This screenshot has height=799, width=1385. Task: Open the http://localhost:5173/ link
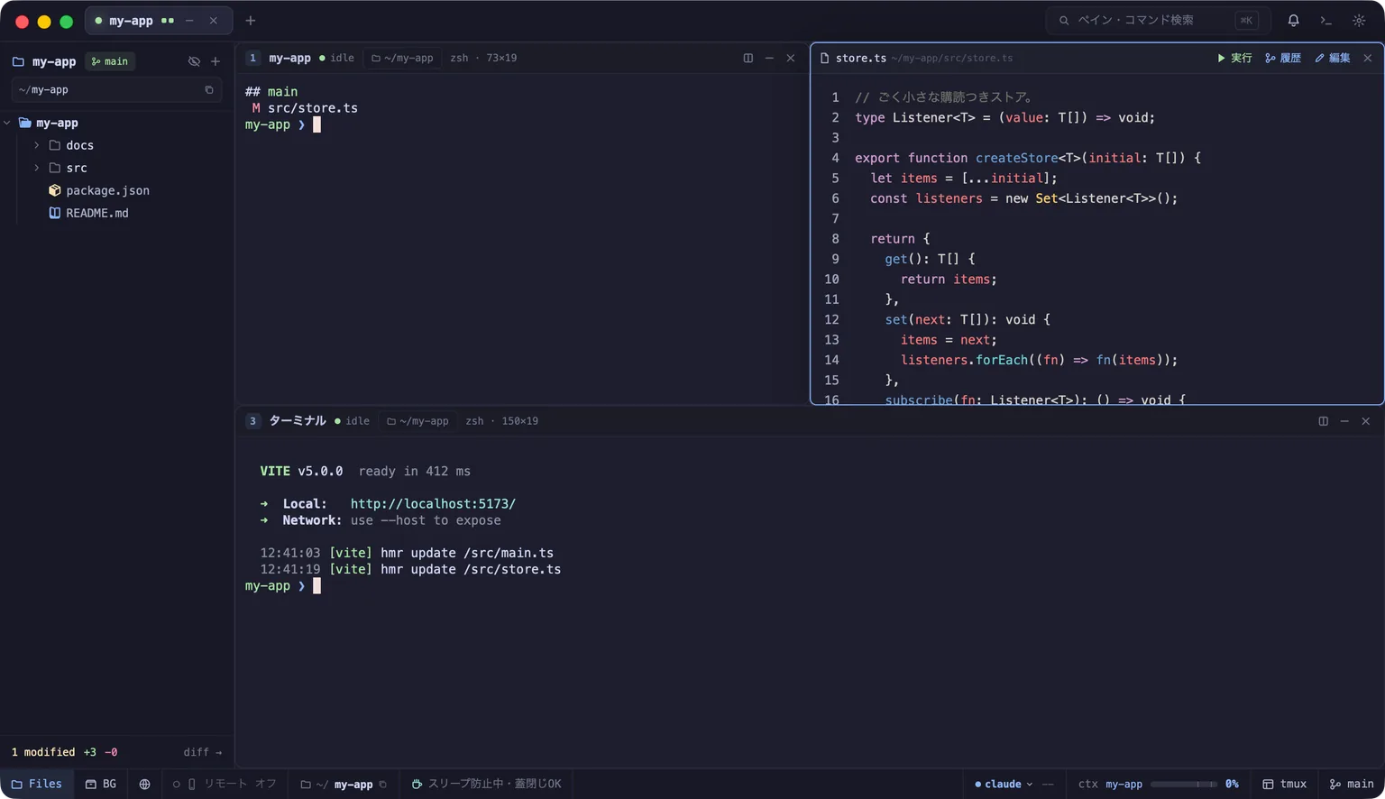(433, 504)
